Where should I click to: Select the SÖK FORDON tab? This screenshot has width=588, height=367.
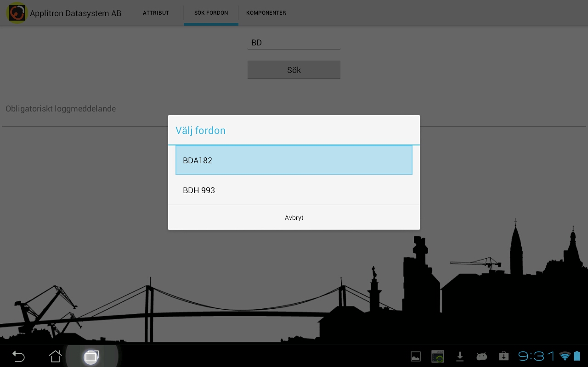coord(211,13)
